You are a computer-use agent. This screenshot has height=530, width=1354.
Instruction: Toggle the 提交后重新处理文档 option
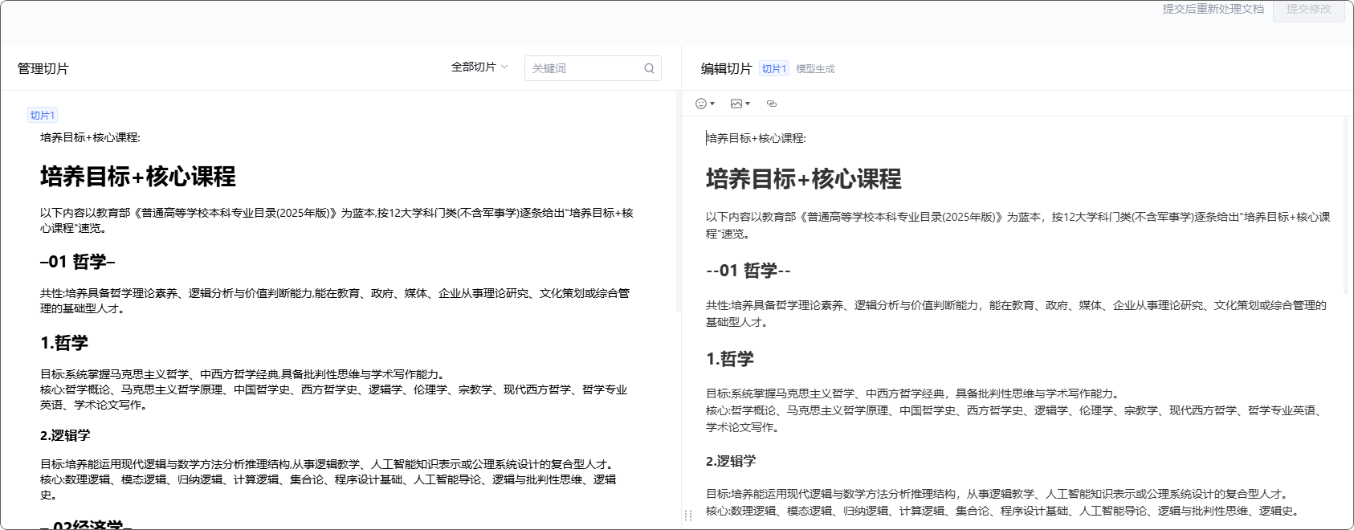click(x=1213, y=9)
